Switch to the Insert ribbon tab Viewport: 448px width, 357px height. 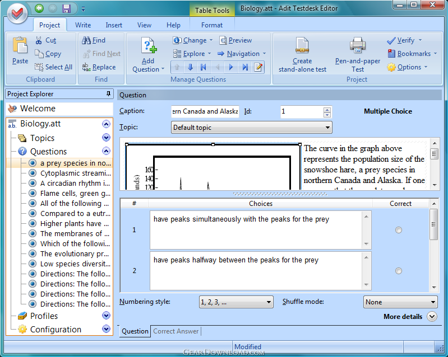114,25
